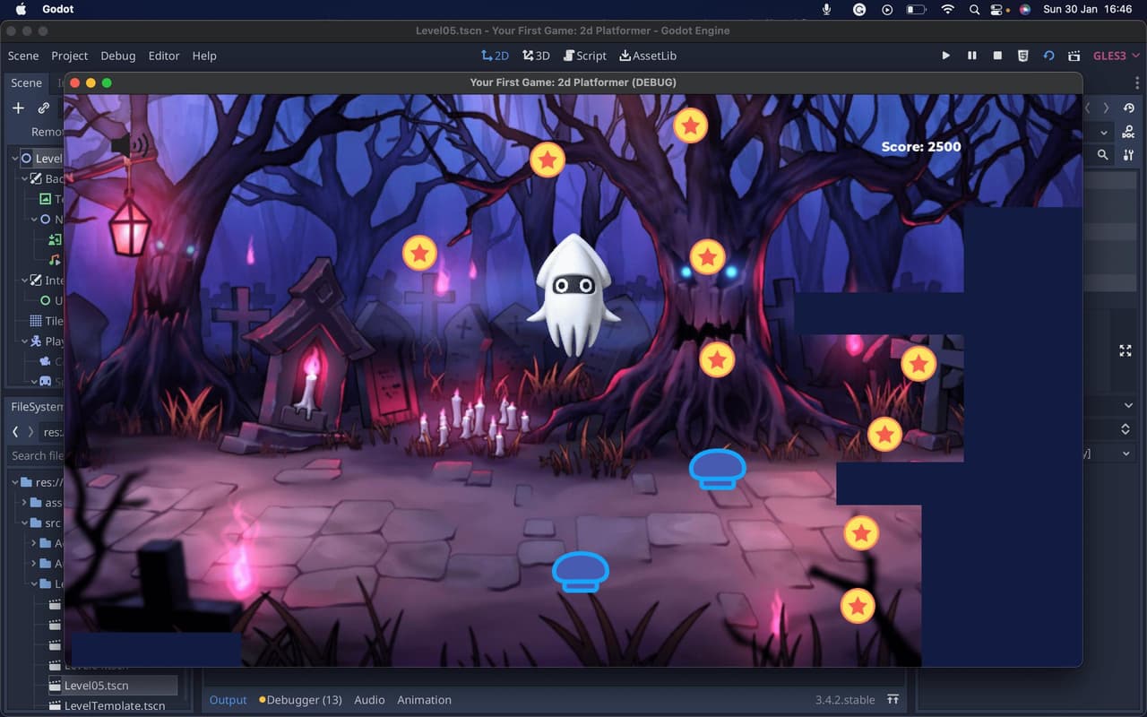The image size is (1147, 717).
Task: Run in browser with the HTML5 icon
Action: [1023, 56]
